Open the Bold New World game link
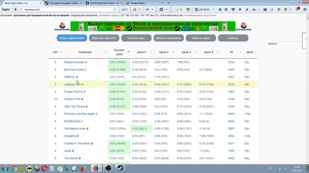 click(x=73, y=70)
